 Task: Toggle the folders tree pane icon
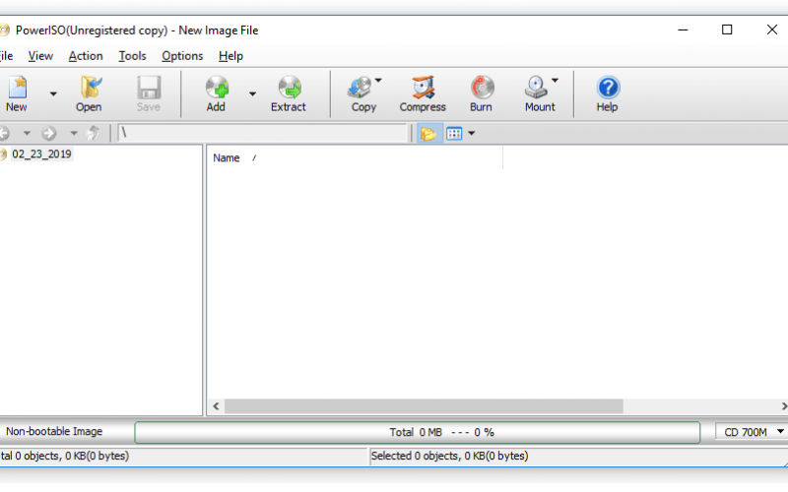point(429,134)
